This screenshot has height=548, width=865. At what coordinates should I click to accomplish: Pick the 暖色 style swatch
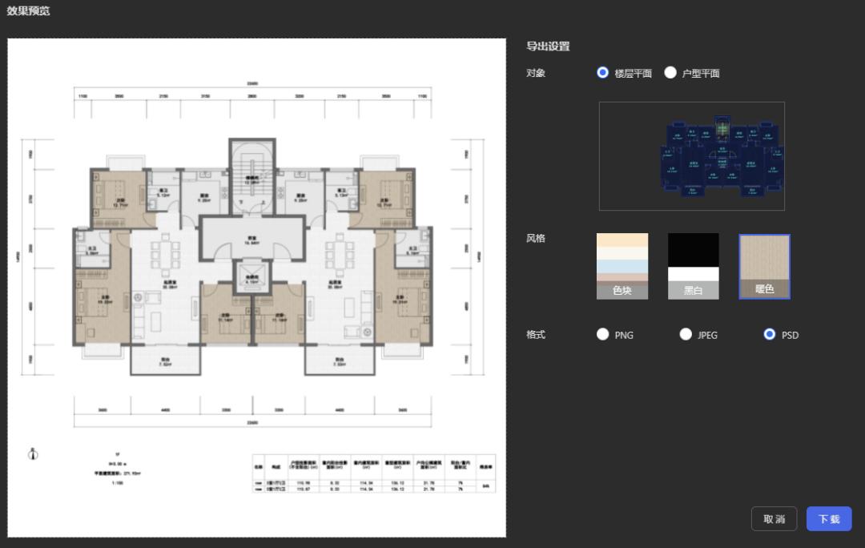point(765,267)
